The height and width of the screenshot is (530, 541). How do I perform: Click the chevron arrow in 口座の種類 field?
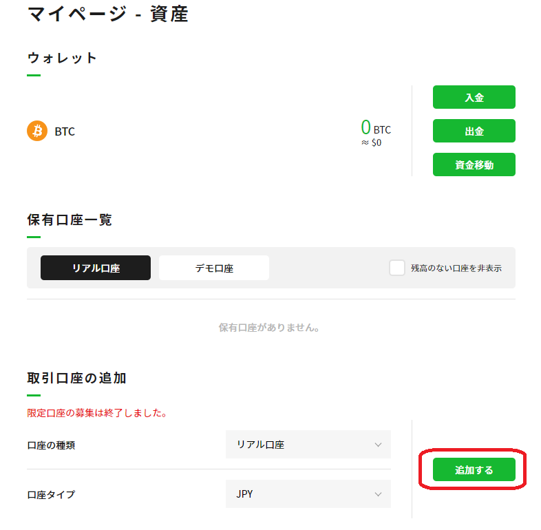point(378,445)
